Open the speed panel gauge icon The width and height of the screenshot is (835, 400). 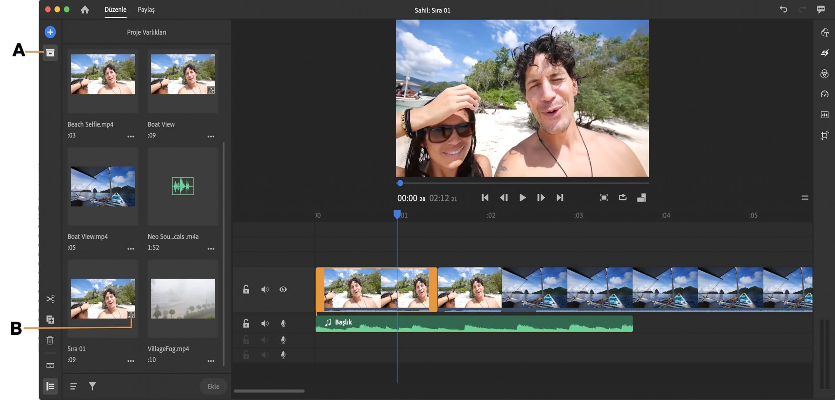tap(824, 94)
